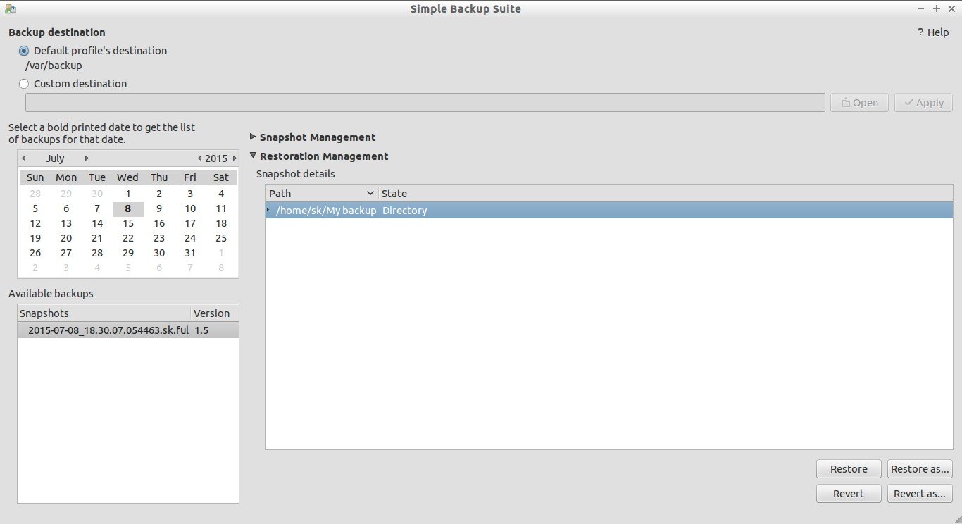Select July 15 in the calendar
Viewport: 962px width, 524px height.
coord(128,223)
